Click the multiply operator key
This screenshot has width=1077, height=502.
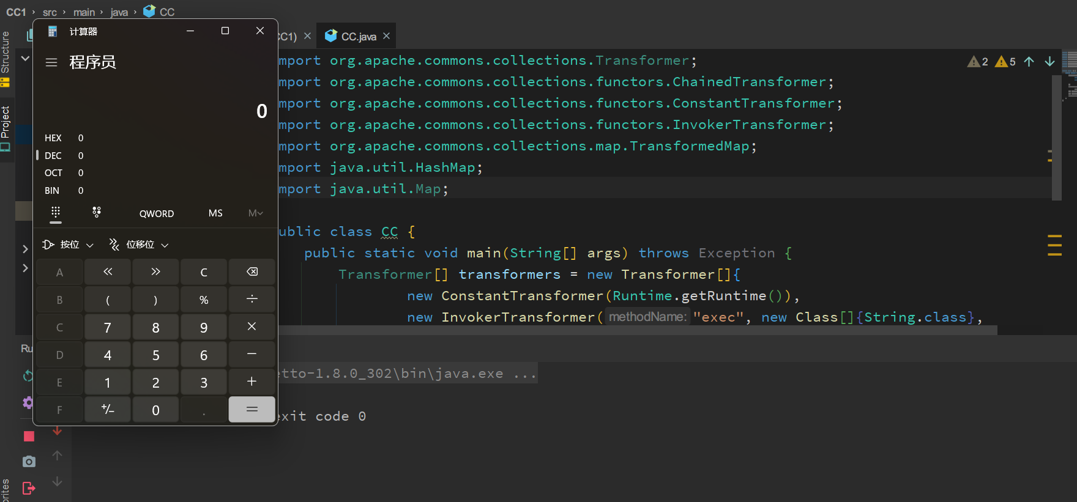(x=252, y=327)
